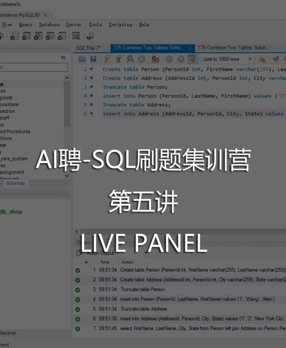Execute statement under cursor lightning icon
The height and width of the screenshot is (348, 286).
[119, 59]
